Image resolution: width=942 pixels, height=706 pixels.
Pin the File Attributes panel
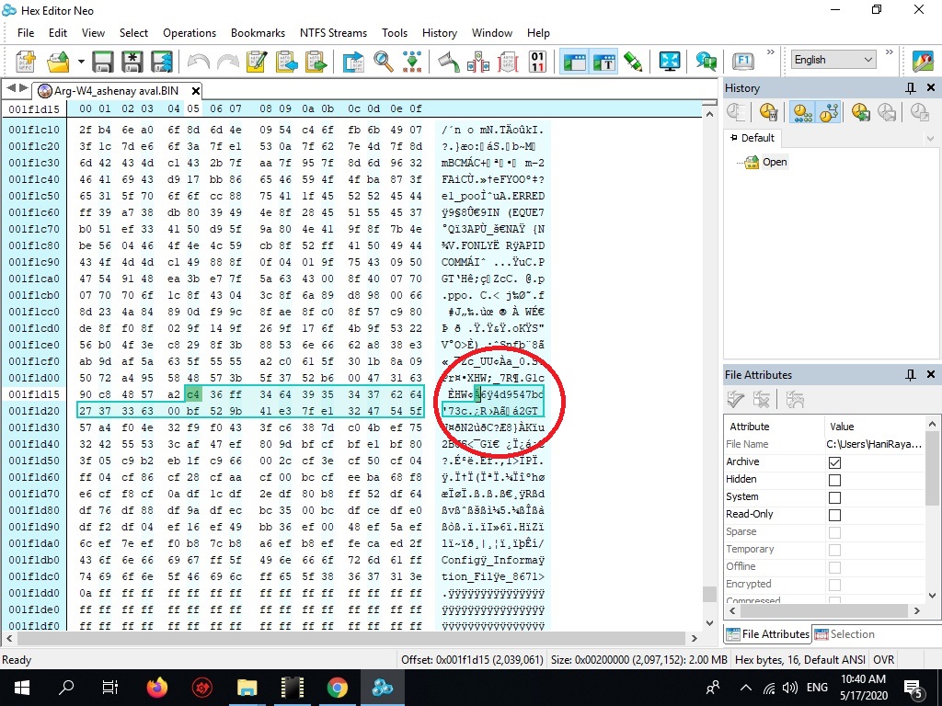tap(911, 375)
